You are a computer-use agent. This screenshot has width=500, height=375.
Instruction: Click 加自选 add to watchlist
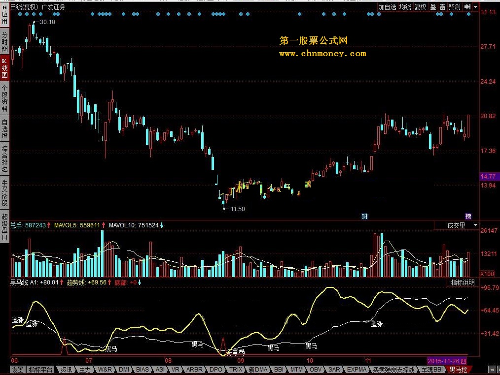[387, 7]
